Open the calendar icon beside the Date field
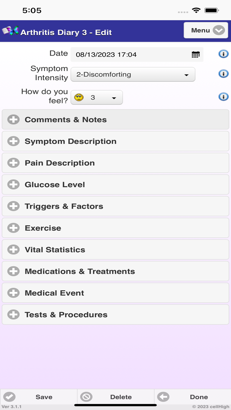Screen dimensions: 231x410 pyautogui.click(x=195, y=54)
